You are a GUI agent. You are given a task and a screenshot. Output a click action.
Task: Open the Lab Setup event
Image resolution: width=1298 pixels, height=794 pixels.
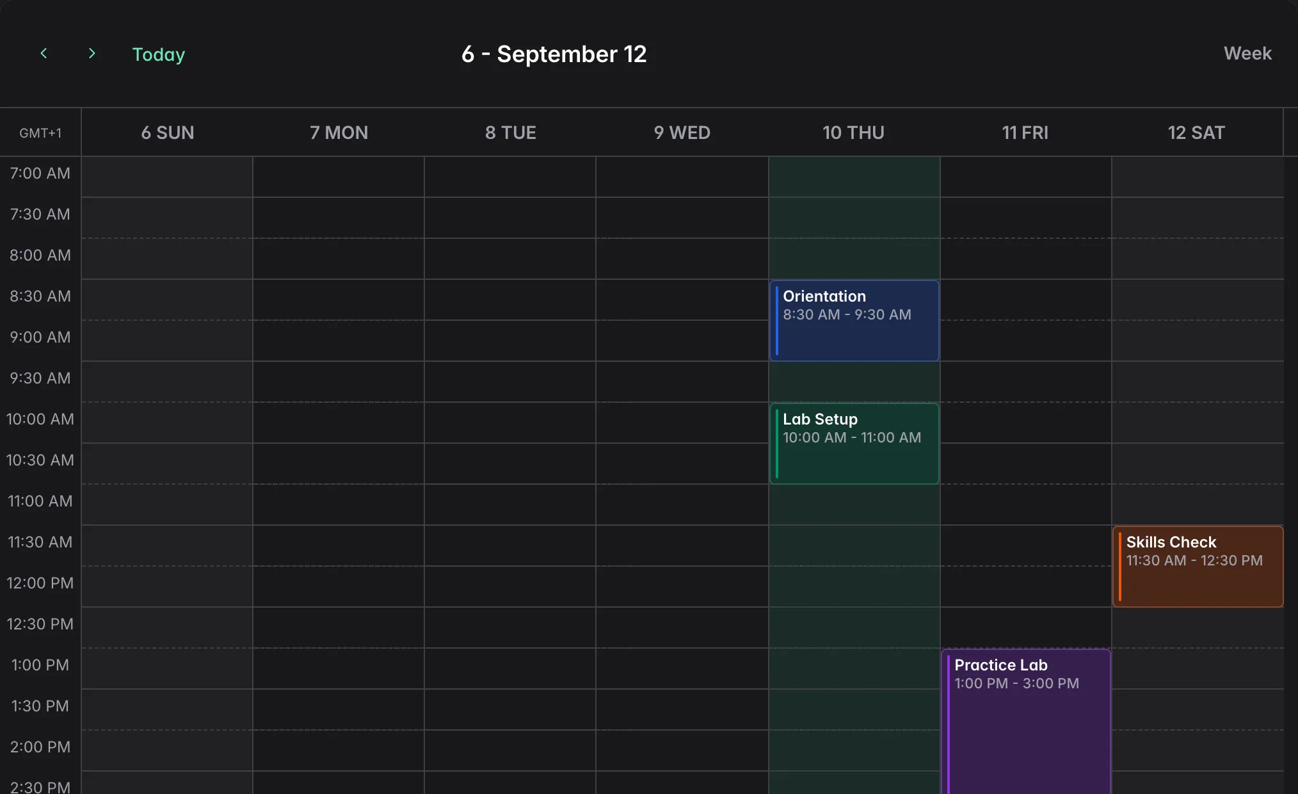pyautogui.click(x=854, y=443)
